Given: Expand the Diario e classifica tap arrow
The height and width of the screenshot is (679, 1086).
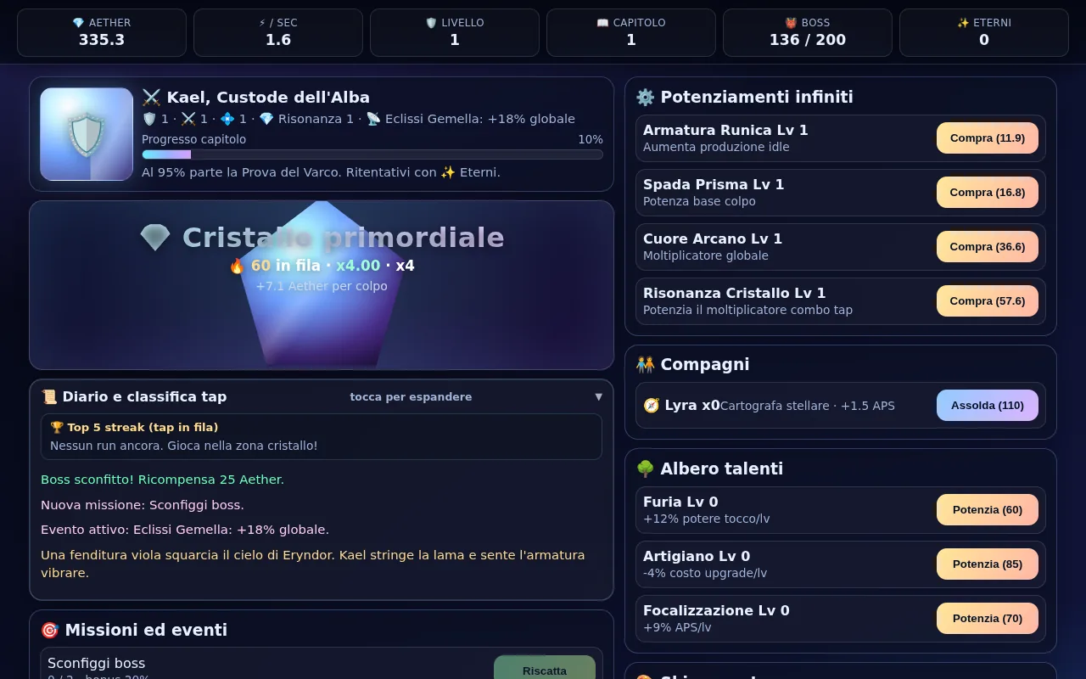Looking at the screenshot, I should (x=598, y=397).
